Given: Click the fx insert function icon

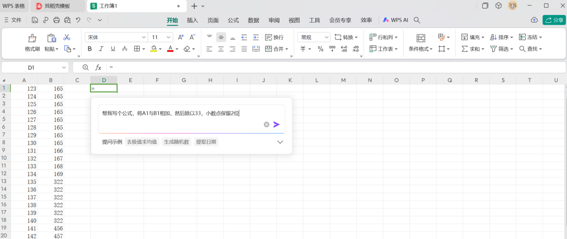Looking at the screenshot, I should (x=98, y=68).
